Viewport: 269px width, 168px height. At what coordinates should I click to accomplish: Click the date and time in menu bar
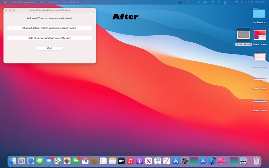[250, 2]
